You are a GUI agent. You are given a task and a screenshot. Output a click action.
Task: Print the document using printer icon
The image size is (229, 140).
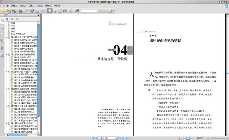click(21, 11)
